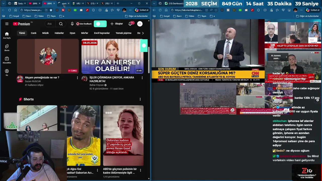Image resolution: width=322 pixels, height=181 pixels.
Task: Toggle the teal switch in YouTube header
Action: (100, 24)
